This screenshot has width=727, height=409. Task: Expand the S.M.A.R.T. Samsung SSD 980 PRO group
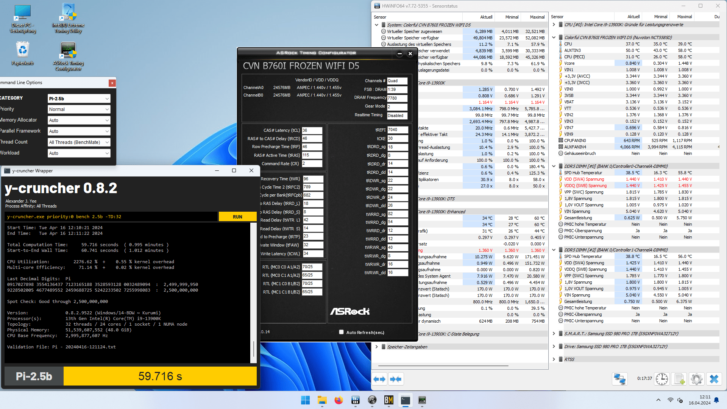pyautogui.click(x=554, y=334)
